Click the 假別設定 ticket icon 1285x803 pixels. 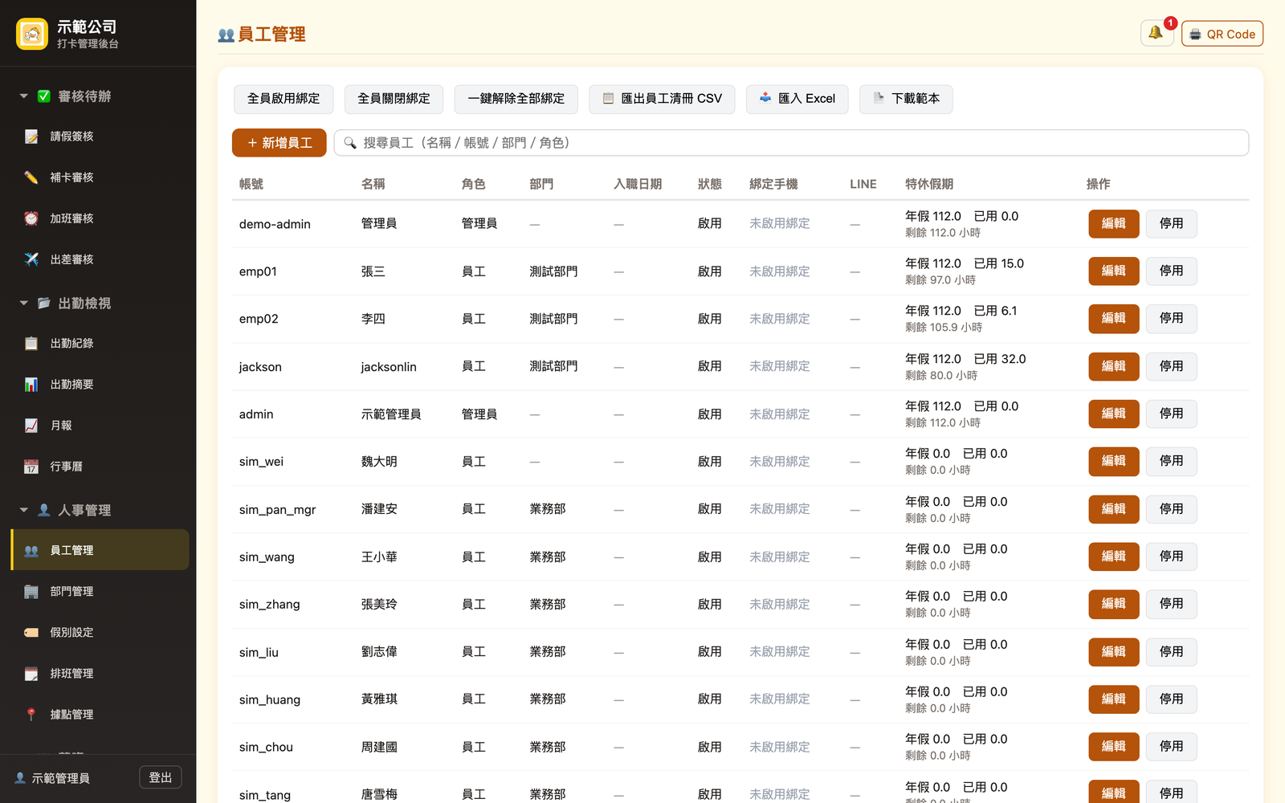pyautogui.click(x=31, y=633)
